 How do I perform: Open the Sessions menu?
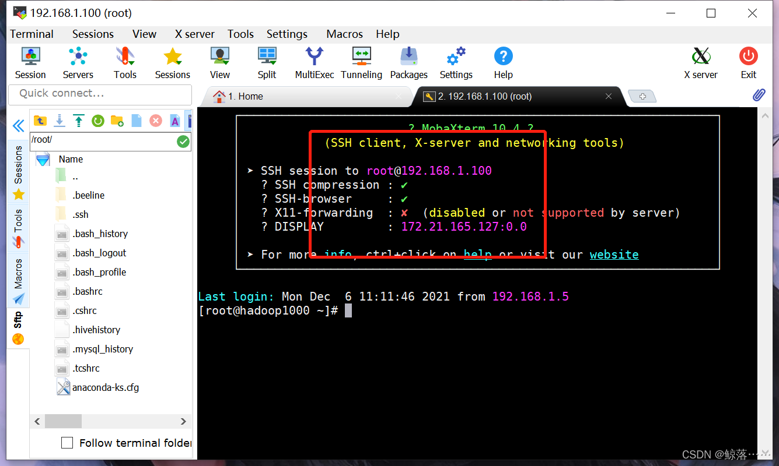point(93,34)
